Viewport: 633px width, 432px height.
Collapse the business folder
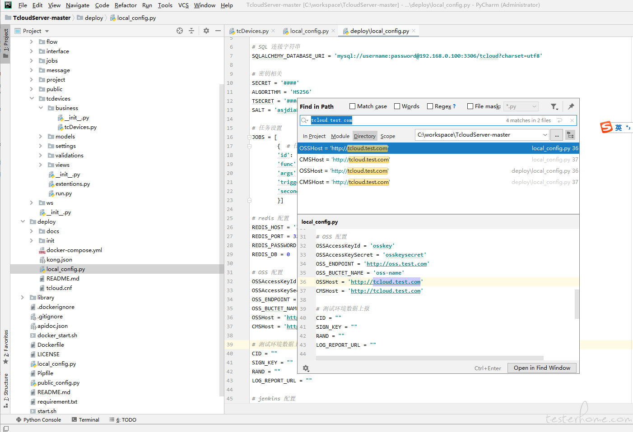(41, 108)
